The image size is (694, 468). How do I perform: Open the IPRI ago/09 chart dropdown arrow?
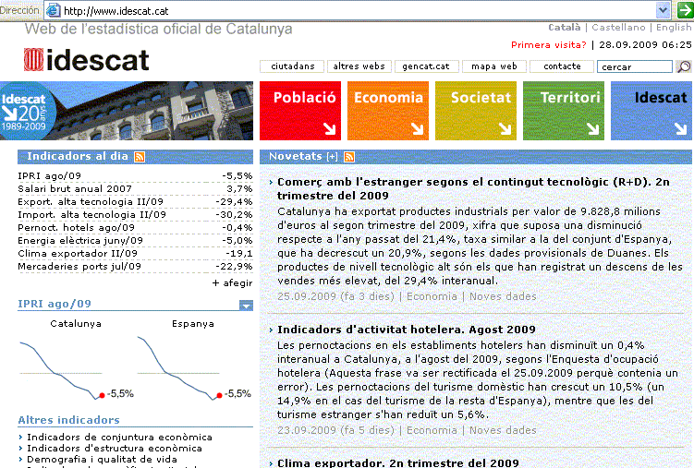(x=246, y=305)
